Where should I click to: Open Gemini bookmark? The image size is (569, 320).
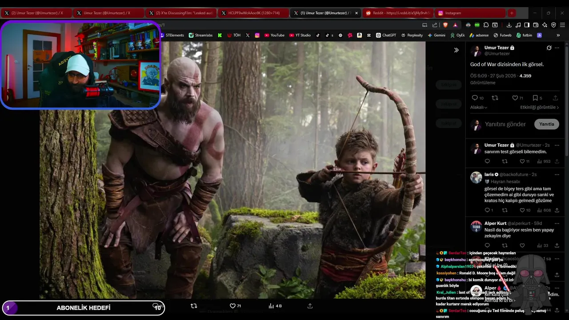[x=436, y=35]
